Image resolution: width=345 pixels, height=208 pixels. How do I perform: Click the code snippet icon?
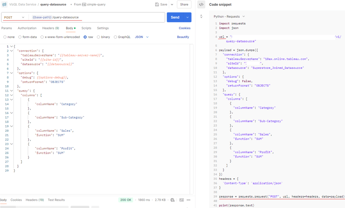click(201, 4)
